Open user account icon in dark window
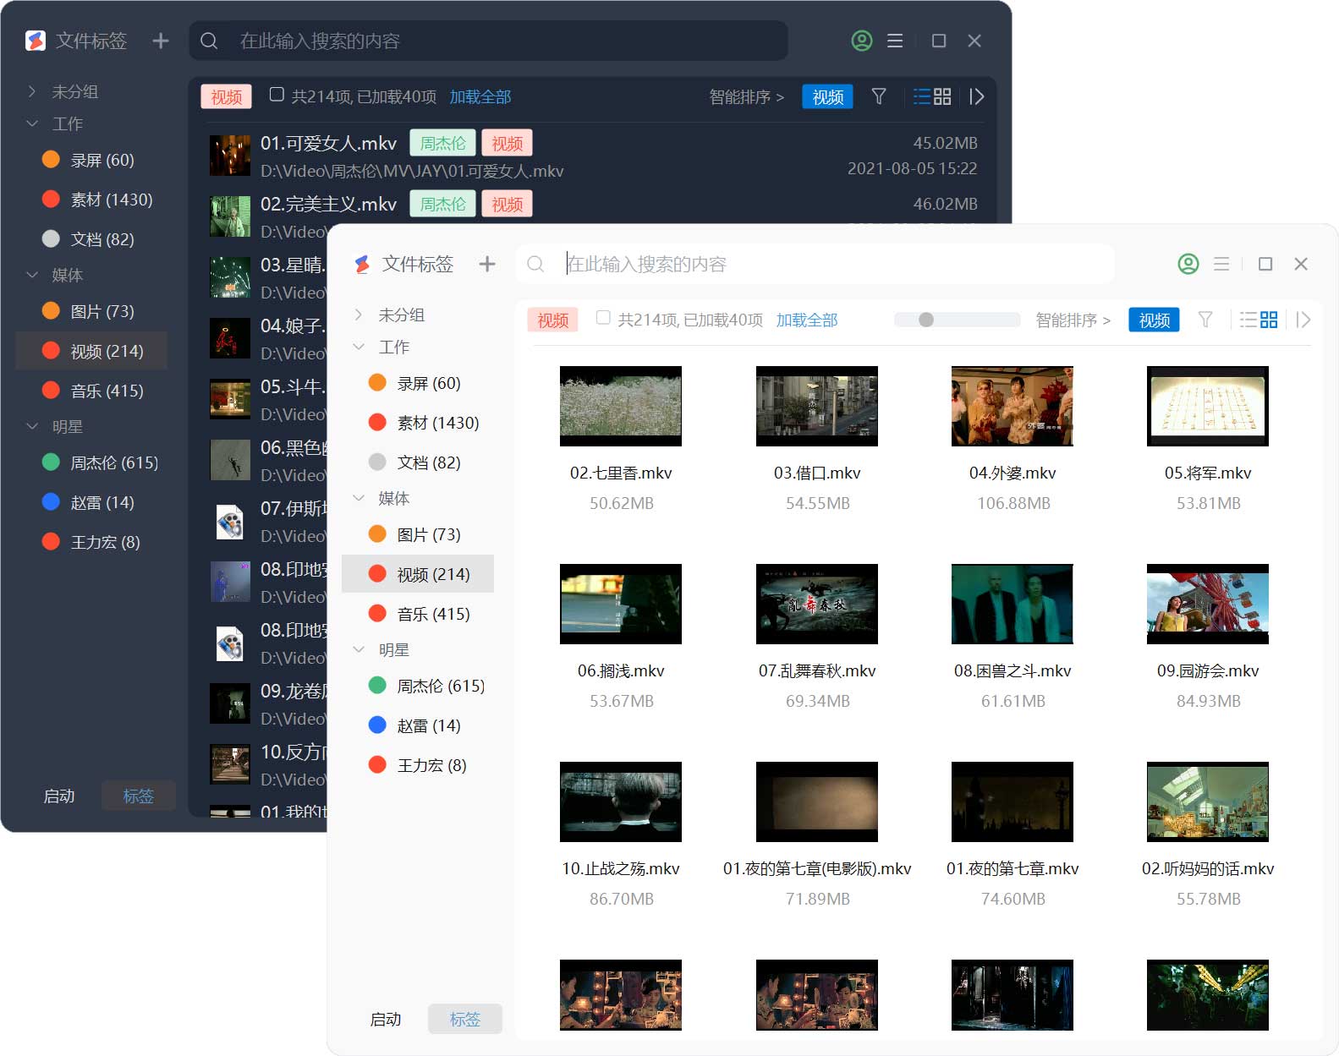Screen dimensions: 1339x1056 point(862,41)
